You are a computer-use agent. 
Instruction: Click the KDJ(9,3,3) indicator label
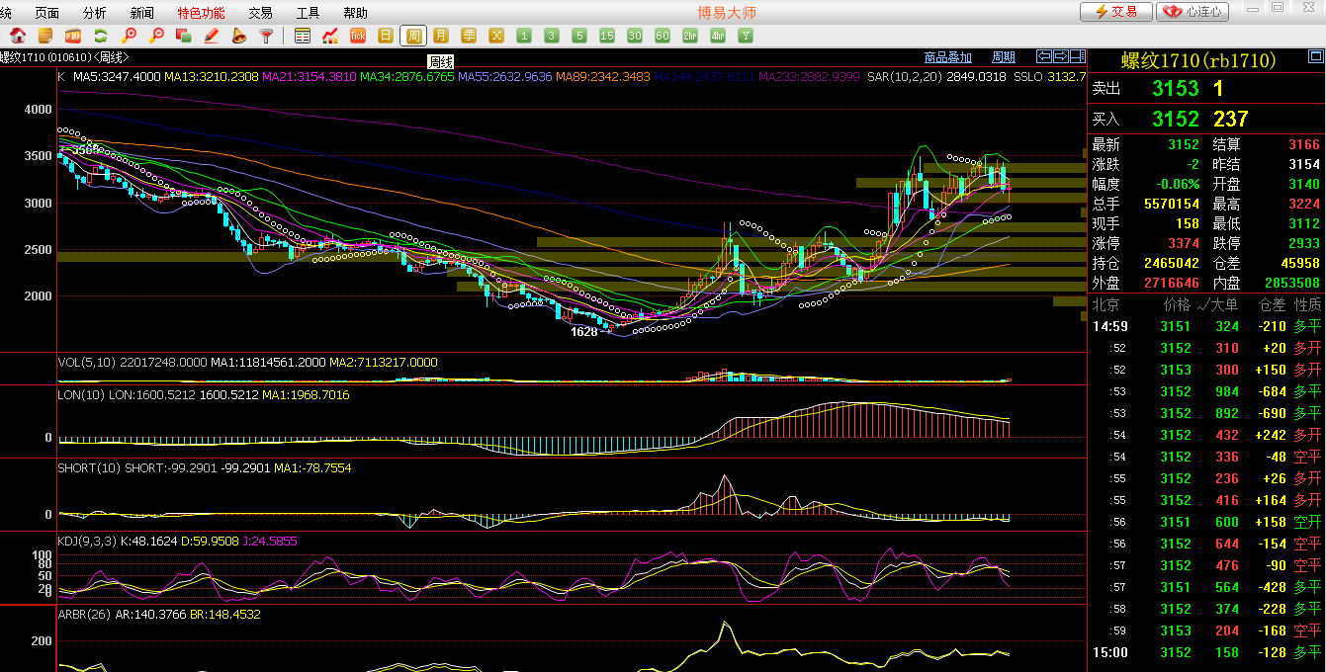[x=89, y=541]
